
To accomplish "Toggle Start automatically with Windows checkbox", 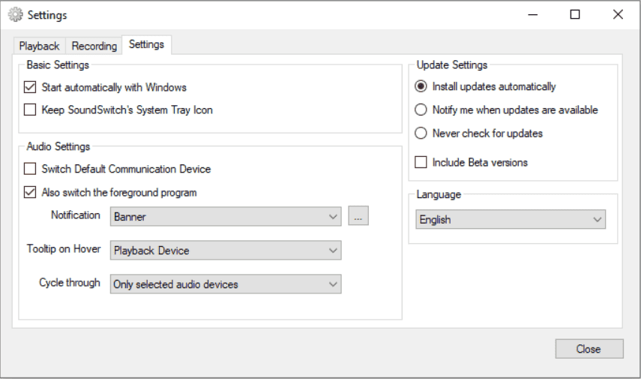I will click(x=30, y=87).
